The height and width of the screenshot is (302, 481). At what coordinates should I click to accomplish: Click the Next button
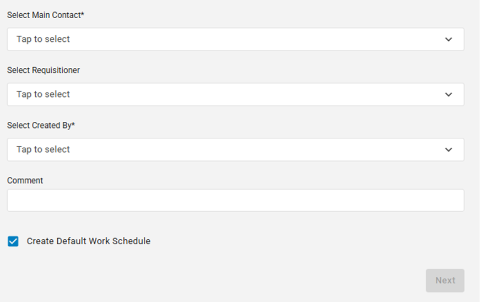[445, 281]
